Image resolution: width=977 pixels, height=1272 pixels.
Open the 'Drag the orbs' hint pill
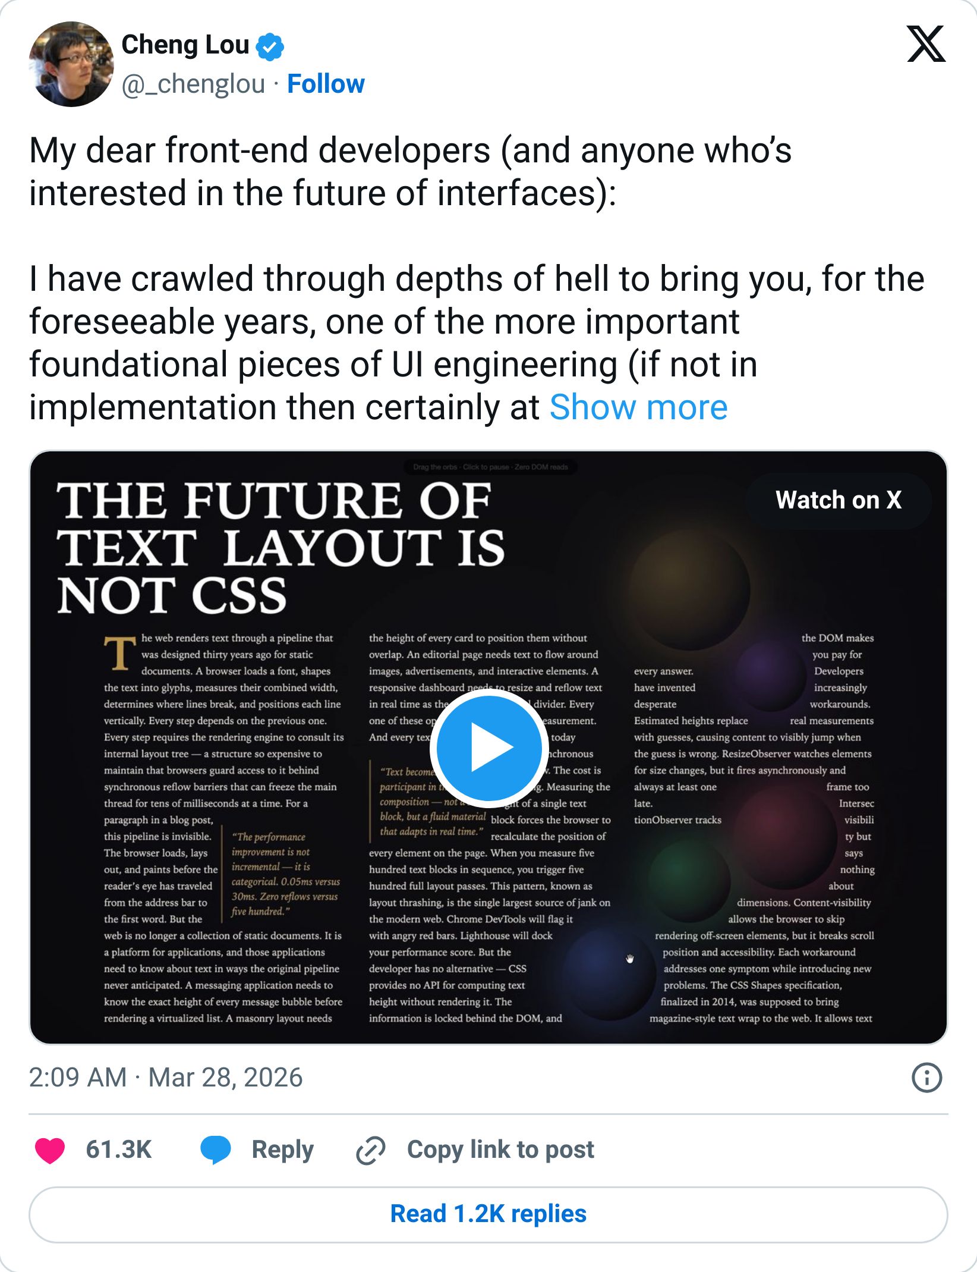[x=490, y=468]
